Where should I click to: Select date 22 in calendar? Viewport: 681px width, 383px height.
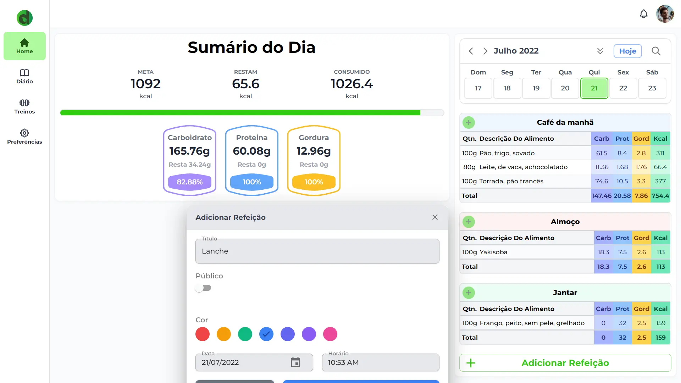(623, 88)
